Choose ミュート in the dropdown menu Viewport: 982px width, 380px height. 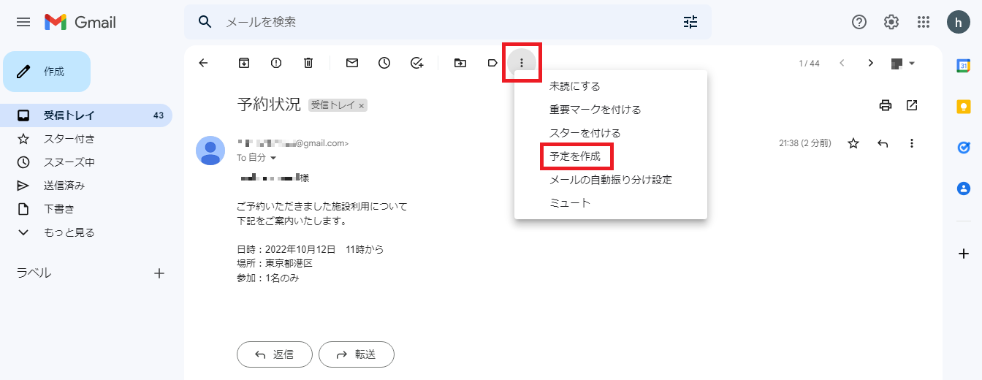(x=570, y=203)
